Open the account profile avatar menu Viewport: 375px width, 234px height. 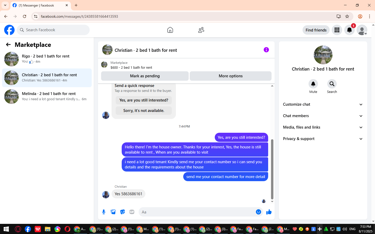pos(362,30)
